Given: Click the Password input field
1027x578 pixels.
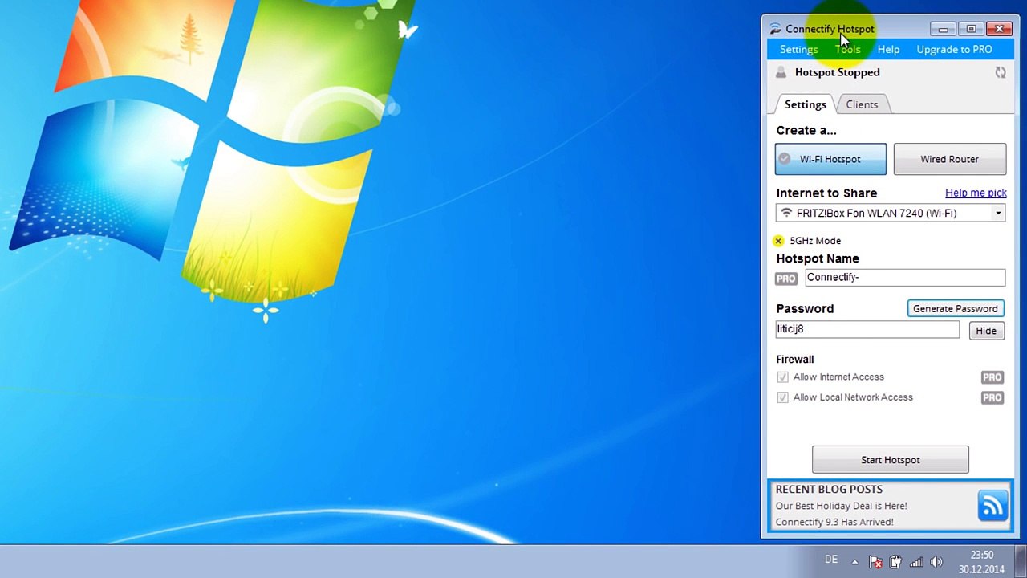Looking at the screenshot, I should (867, 329).
